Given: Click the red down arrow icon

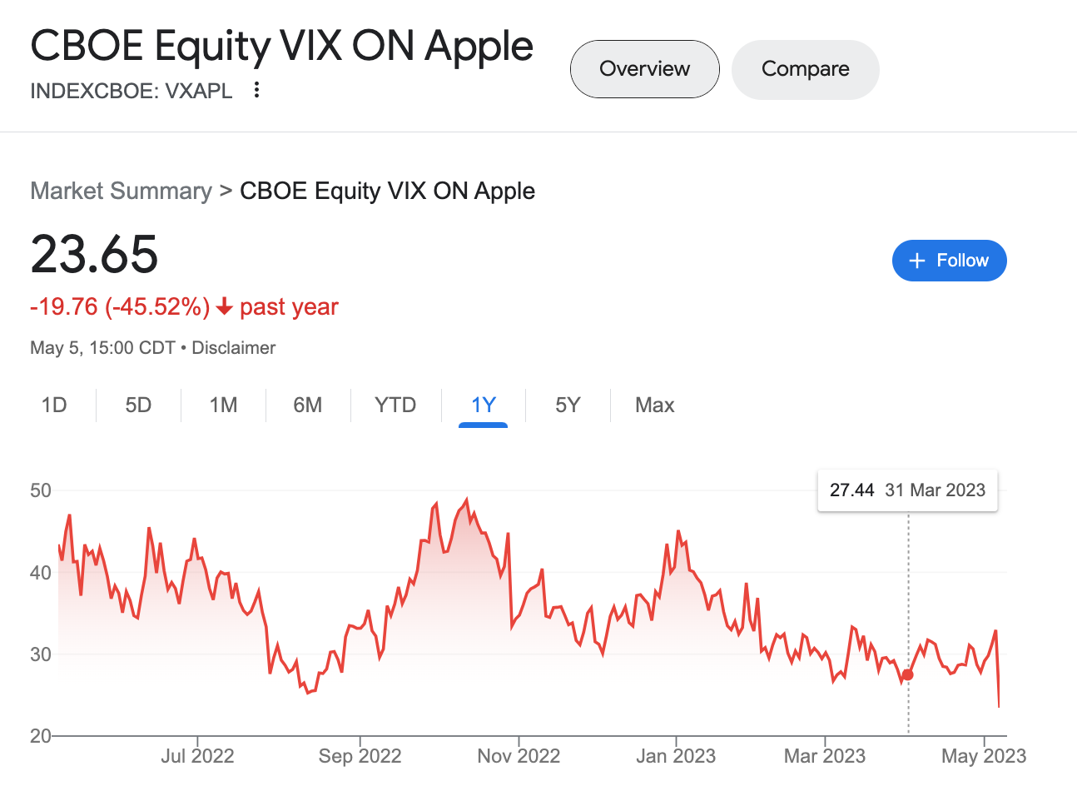Looking at the screenshot, I should click(223, 307).
